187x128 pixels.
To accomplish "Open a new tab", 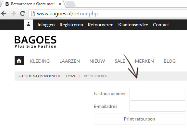I will (x=70, y=4).
